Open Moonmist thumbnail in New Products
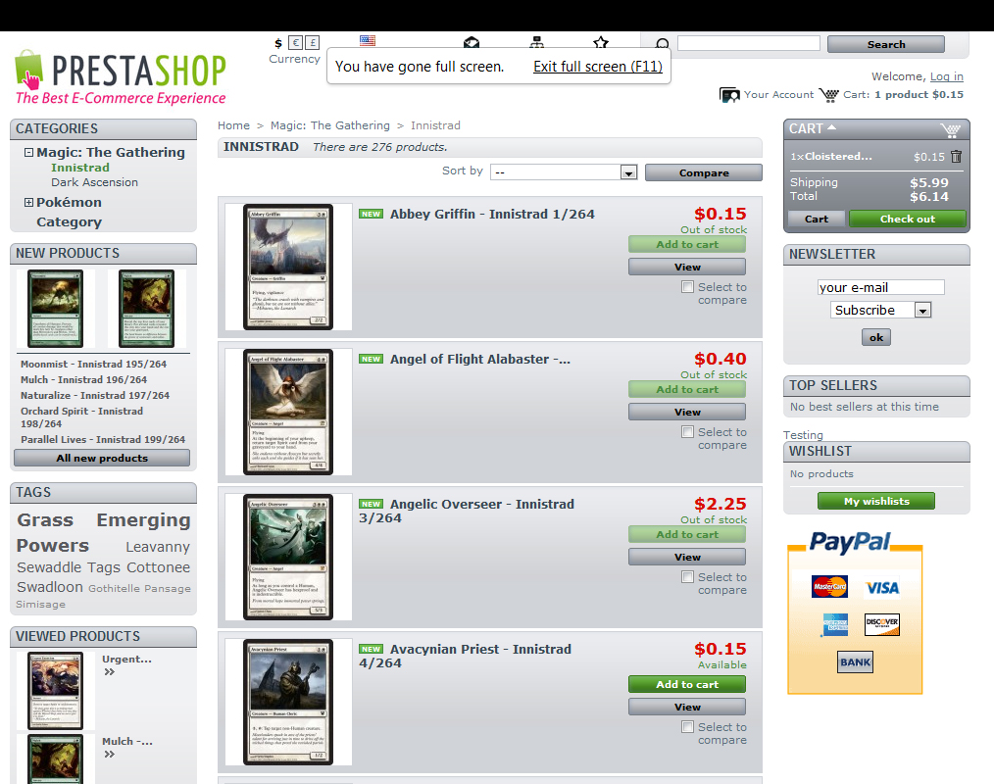Viewport: 994px width, 784px height. pyautogui.click(x=55, y=309)
